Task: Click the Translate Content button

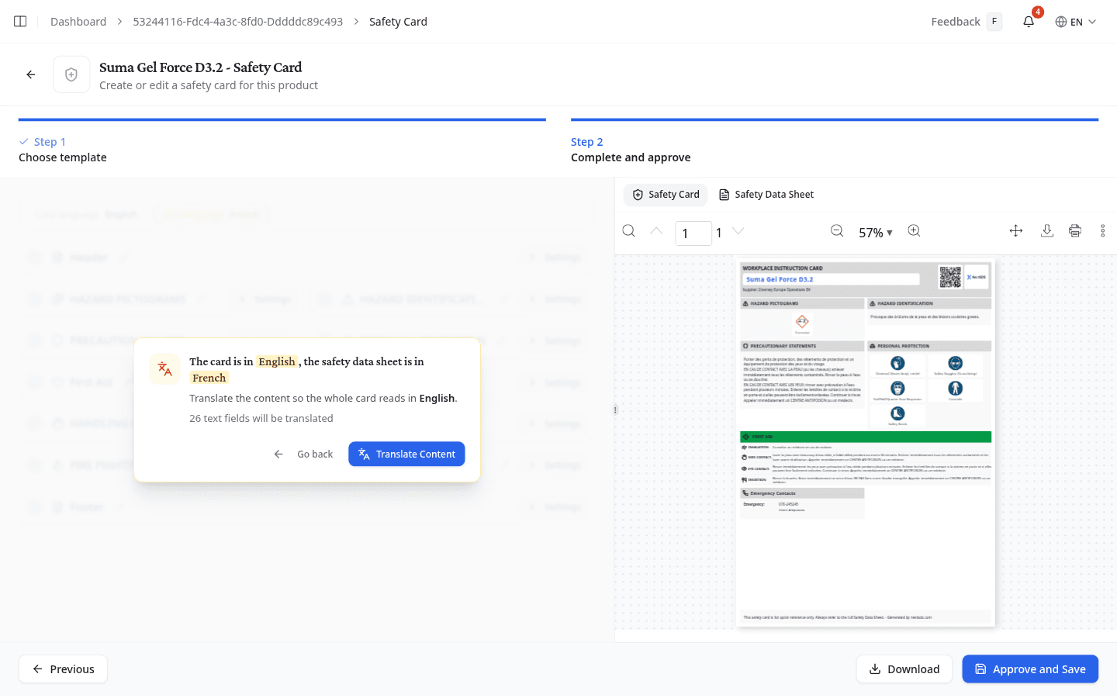Action: 406,454
